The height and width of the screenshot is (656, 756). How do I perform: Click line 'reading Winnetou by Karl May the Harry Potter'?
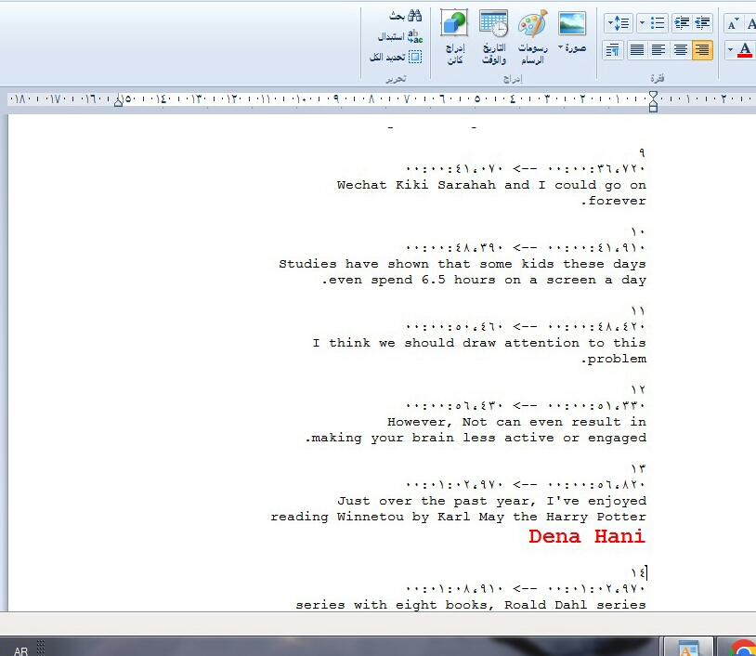pyautogui.click(x=458, y=517)
